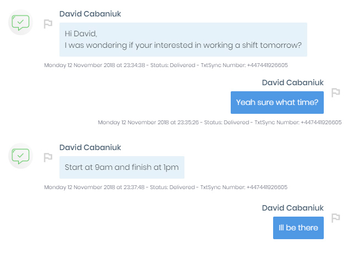Viewport: 348px width, 254px height.
Task: Select the 'Hi David' shift question bubble
Action: (x=183, y=40)
